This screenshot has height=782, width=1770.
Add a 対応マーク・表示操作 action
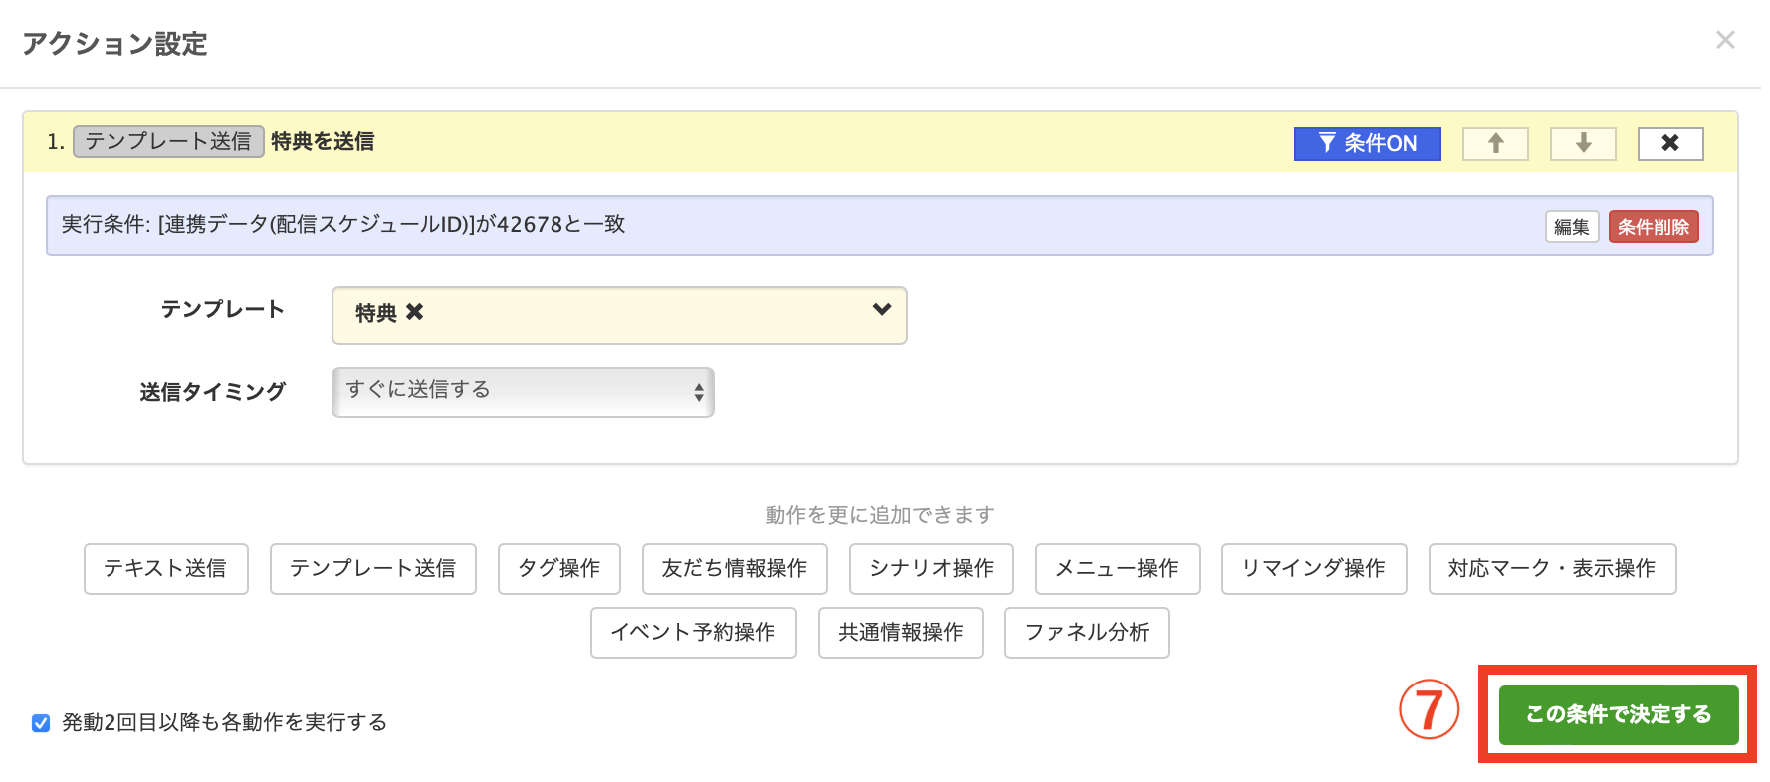click(x=1552, y=569)
